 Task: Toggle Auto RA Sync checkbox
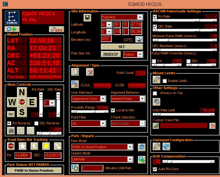click(155, 169)
